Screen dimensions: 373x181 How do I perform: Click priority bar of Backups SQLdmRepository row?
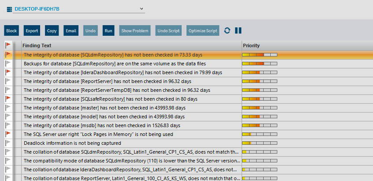pyautogui.click(x=260, y=64)
